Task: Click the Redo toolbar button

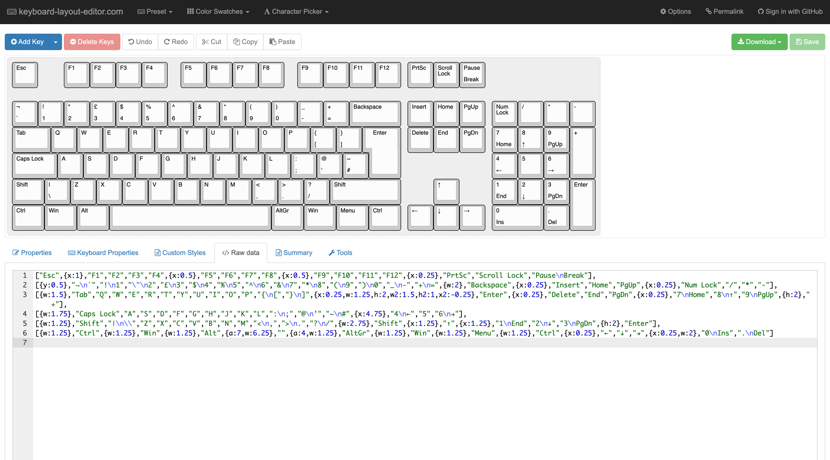Action: click(176, 42)
